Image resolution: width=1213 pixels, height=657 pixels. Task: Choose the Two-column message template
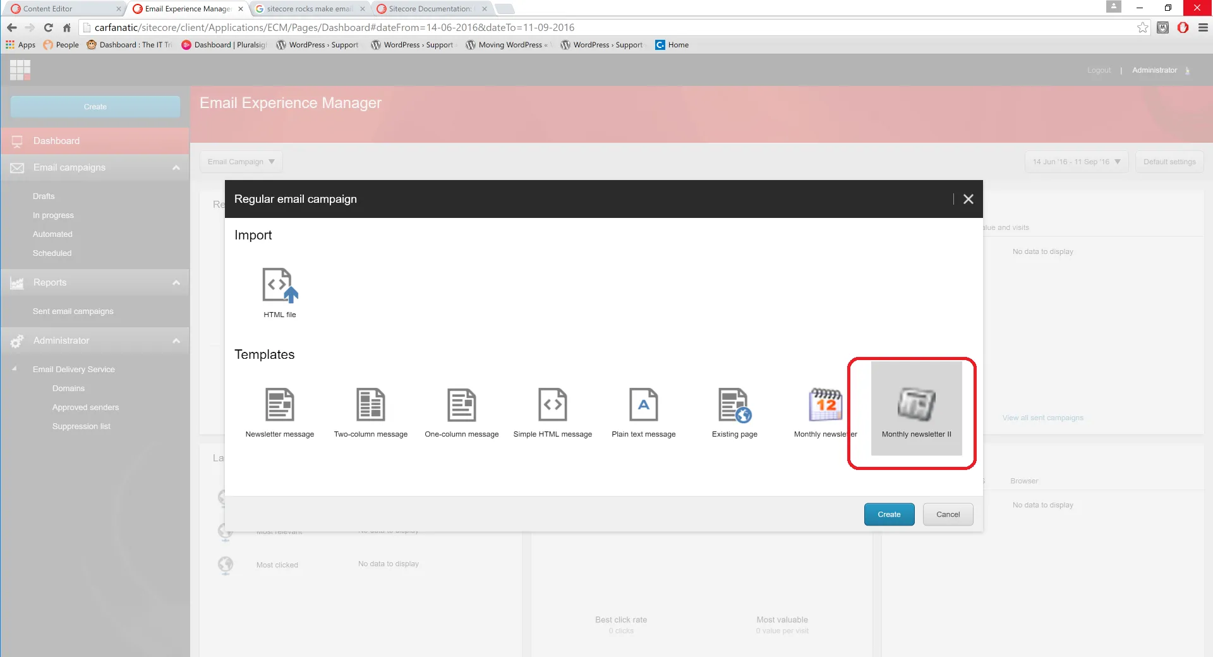371,413
